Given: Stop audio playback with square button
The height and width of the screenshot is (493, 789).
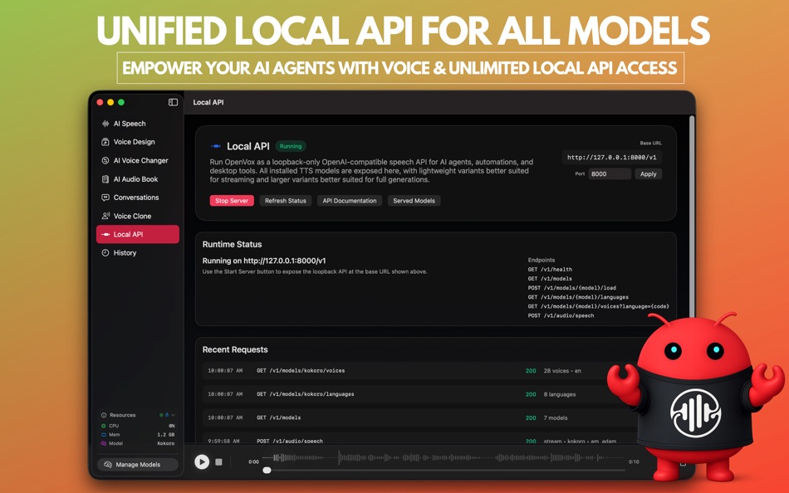Looking at the screenshot, I should (219, 461).
